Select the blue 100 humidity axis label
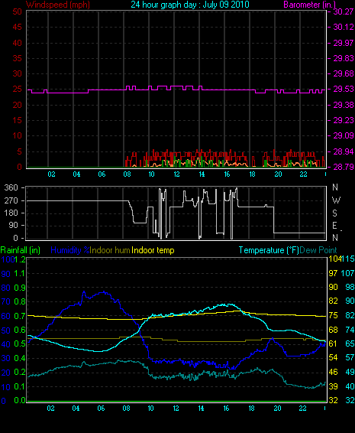Screen dimensions: 355x433 [8, 259]
